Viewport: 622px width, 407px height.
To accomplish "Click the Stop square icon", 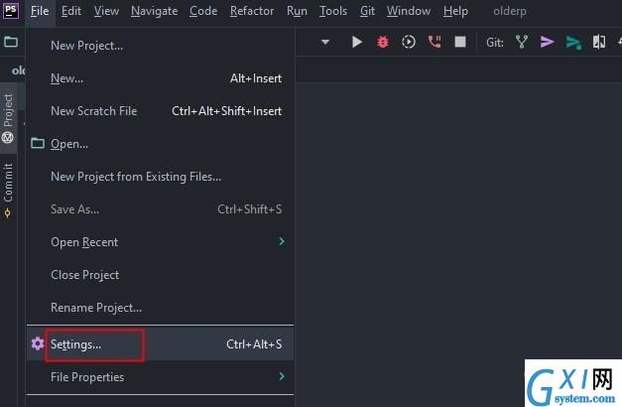I will (x=460, y=42).
